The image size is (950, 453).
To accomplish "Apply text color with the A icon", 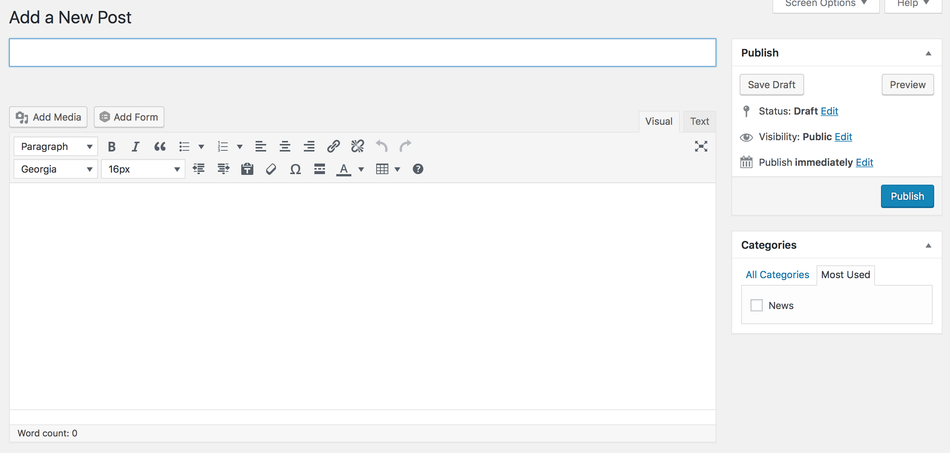I will pos(344,169).
